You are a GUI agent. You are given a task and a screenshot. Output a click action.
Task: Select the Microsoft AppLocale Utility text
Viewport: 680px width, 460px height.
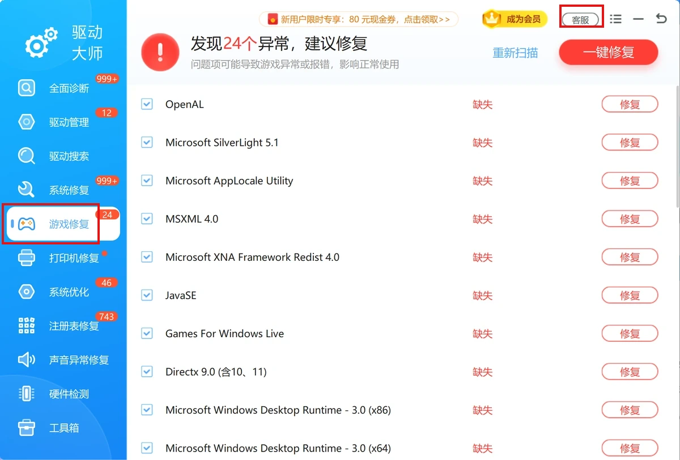tap(229, 181)
